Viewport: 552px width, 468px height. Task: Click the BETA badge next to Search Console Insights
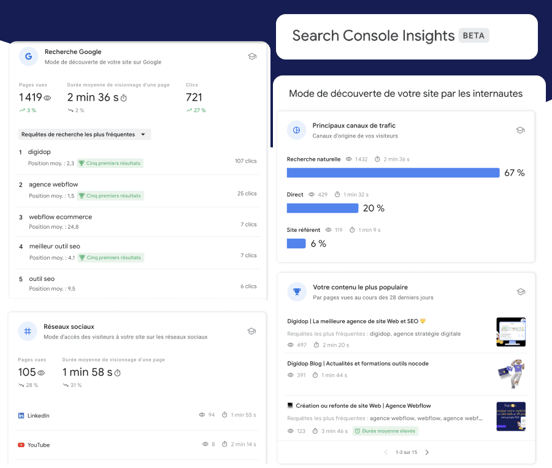pos(474,36)
